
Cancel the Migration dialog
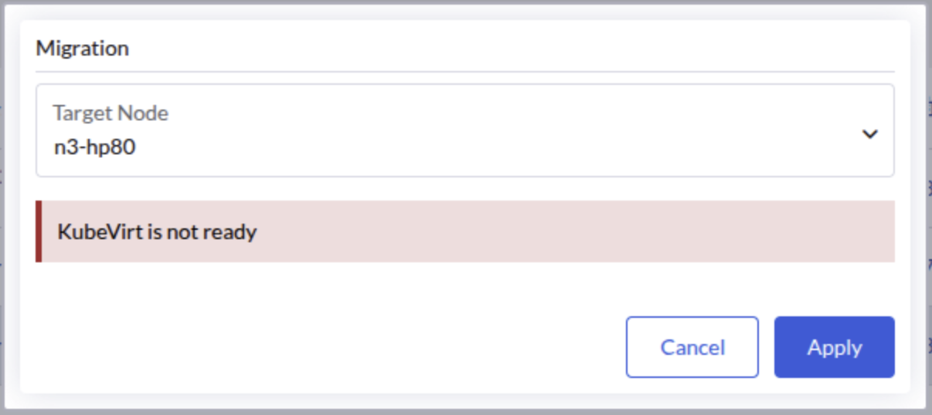pyautogui.click(x=692, y=347)
